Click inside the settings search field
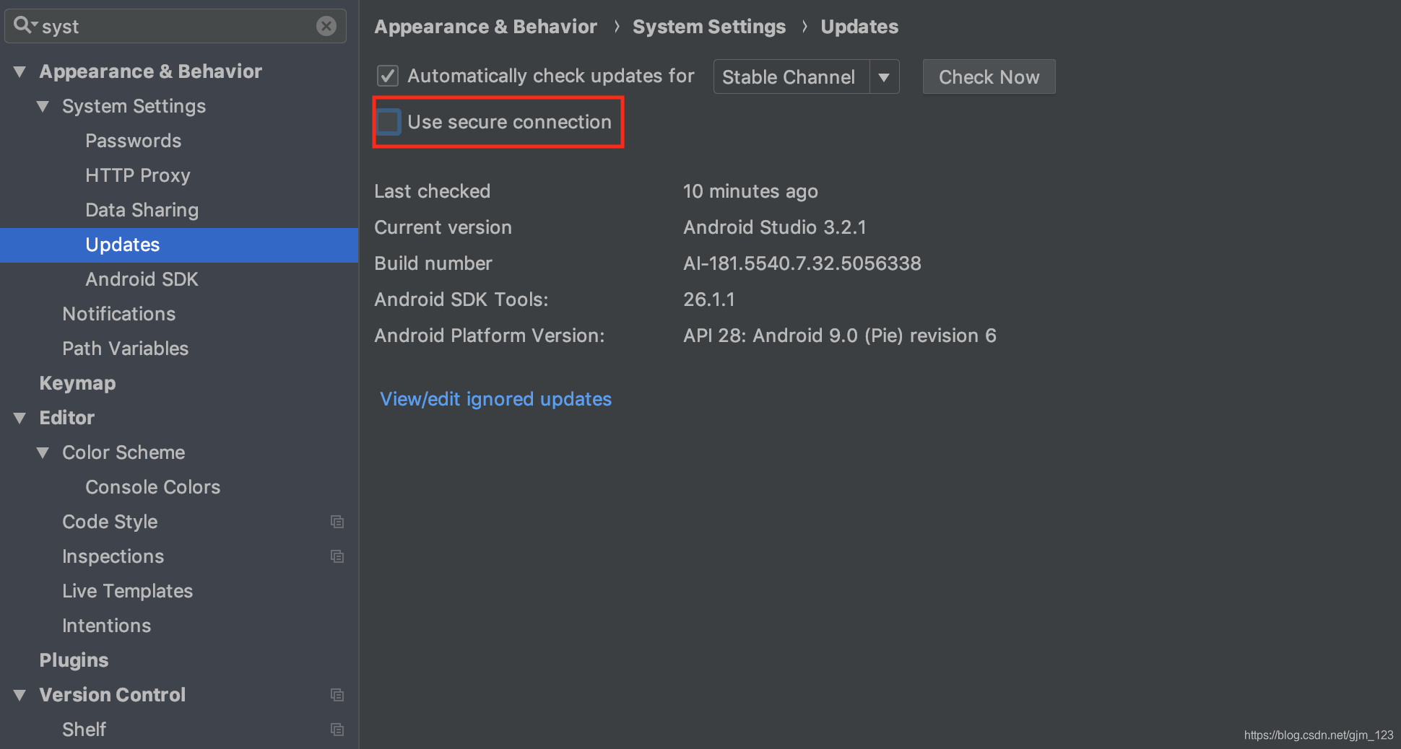The width and height of the screenshot is (1401, 749). tap(176, 26)
